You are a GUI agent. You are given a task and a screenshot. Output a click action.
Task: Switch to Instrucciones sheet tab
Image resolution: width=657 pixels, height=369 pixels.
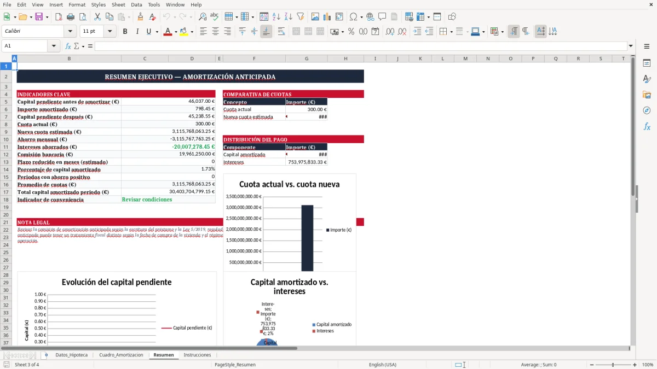pos(197,355)
